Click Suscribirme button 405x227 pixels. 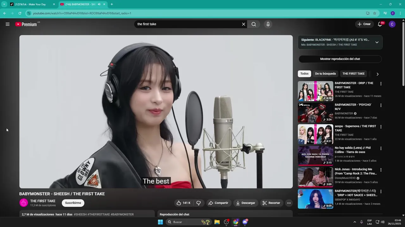tap(73, 203)
